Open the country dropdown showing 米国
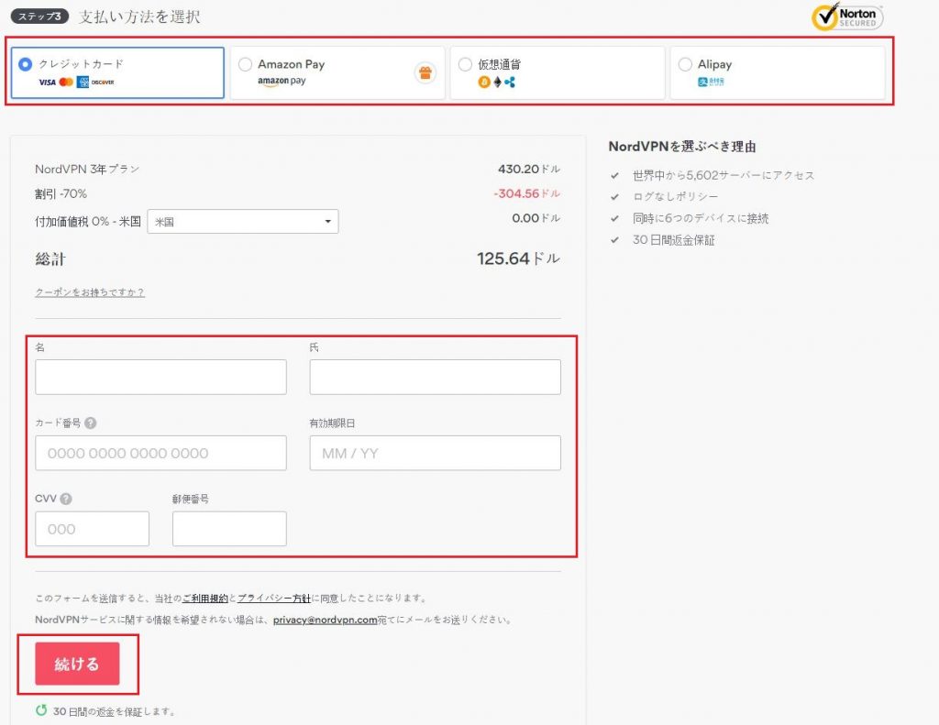 242,222
